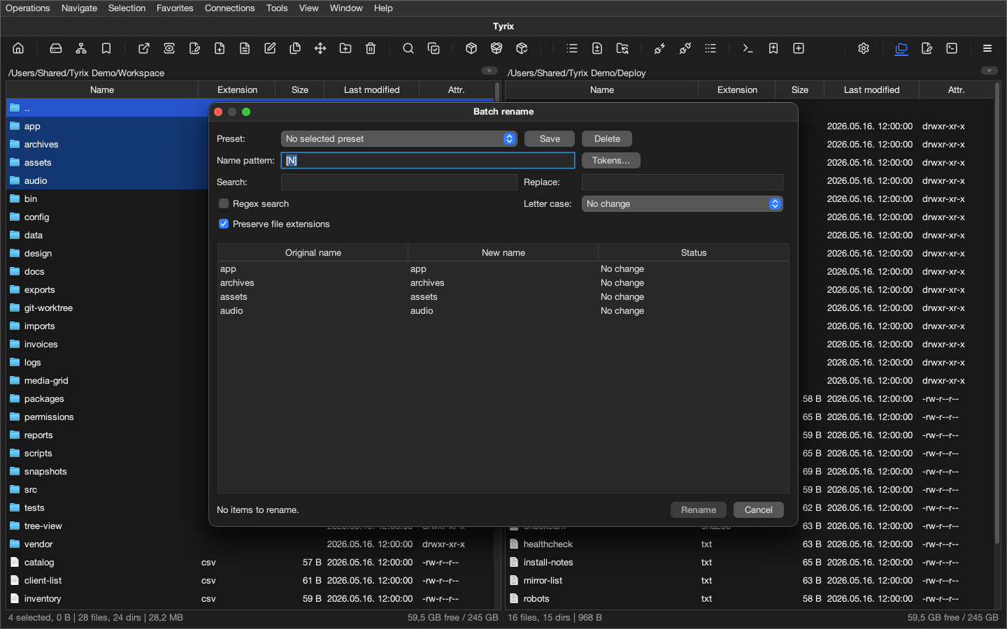Open the Preset dropdown

coord(399,138)
